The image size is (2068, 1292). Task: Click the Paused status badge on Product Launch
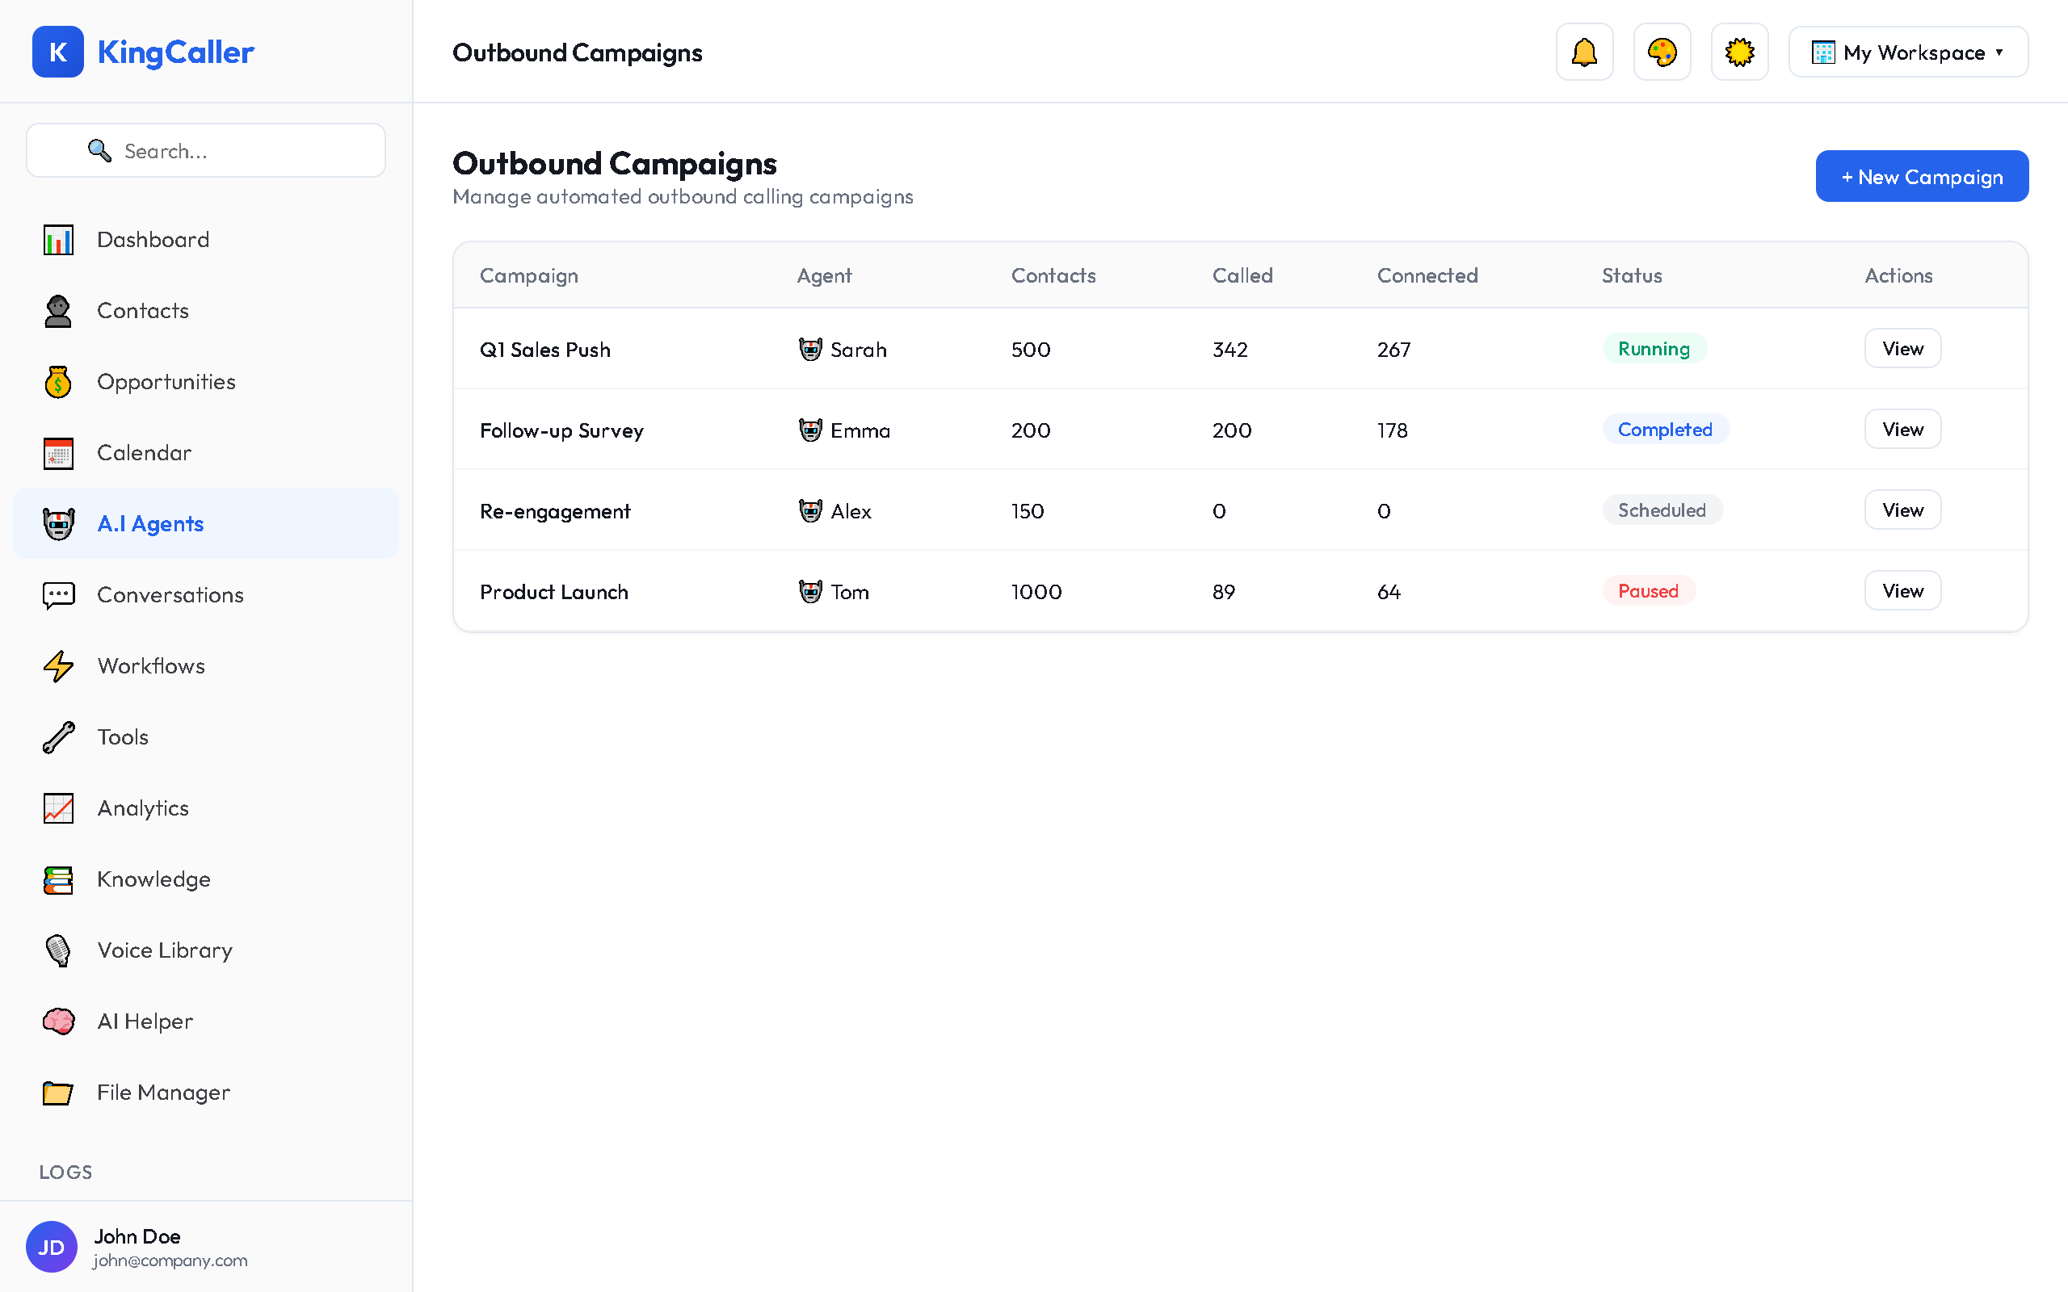coord(1648,590)
